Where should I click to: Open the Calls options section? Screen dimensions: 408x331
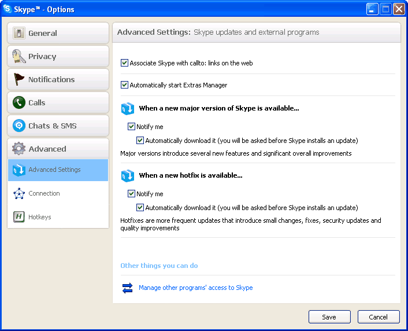(58, 102)
